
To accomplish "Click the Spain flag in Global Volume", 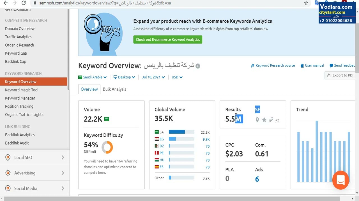I will (157, 167).
